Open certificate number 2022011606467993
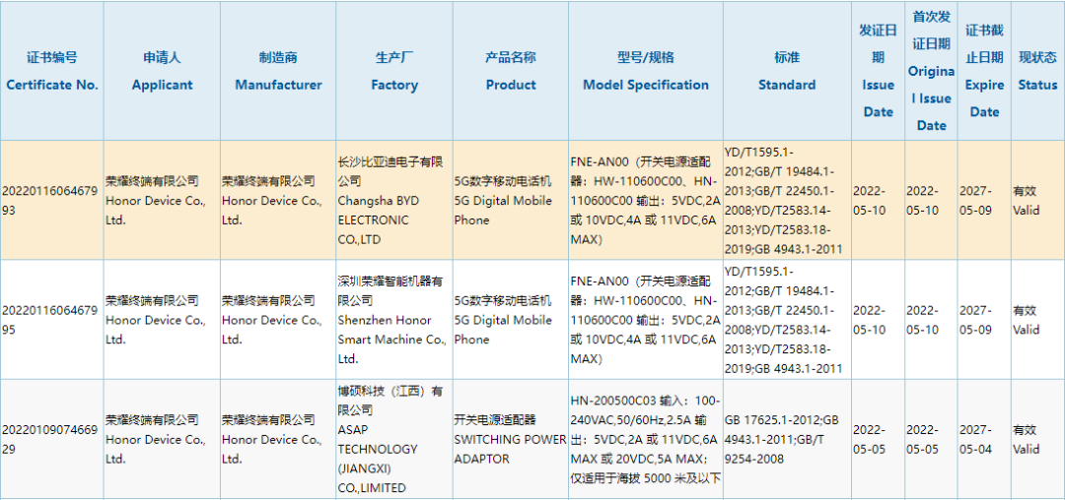Viewport: 1065px width, 500px height. tap(50, 201)
